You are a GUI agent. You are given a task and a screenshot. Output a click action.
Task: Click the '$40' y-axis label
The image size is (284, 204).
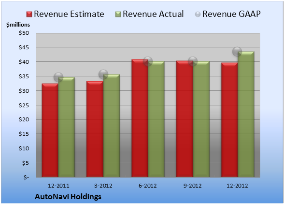coord(24,62)
